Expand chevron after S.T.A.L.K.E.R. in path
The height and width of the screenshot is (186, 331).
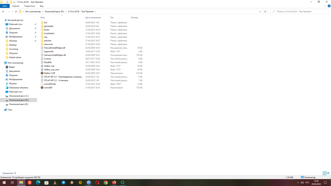click(x=96, y=12)
